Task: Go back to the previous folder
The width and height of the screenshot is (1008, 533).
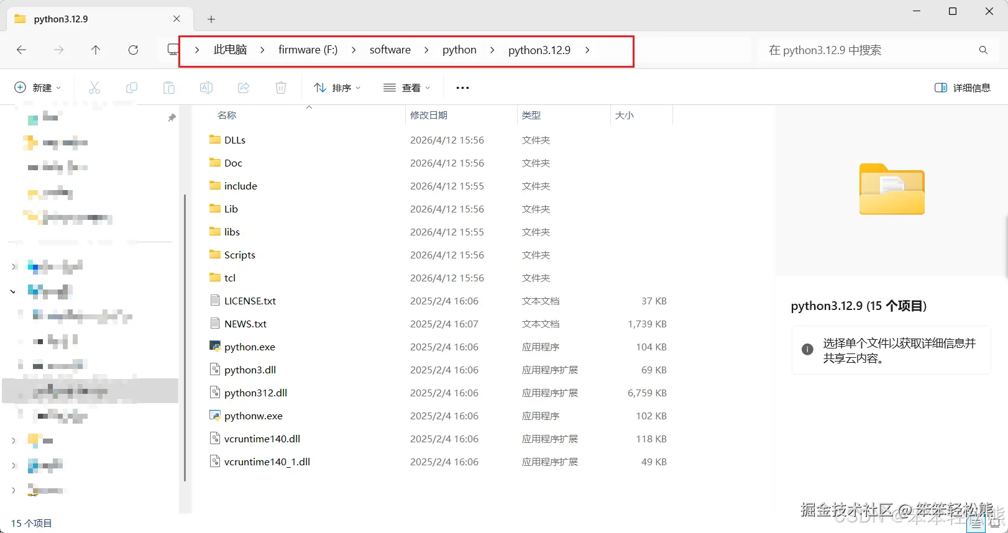Action: pos(21,50)
